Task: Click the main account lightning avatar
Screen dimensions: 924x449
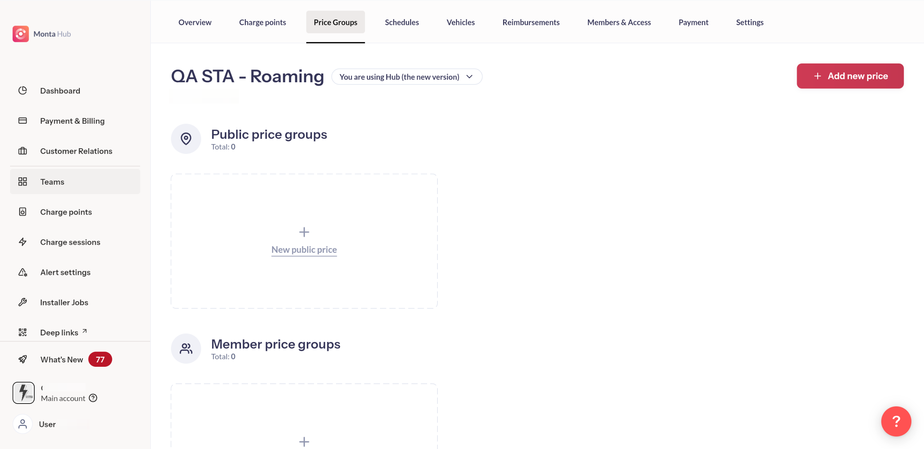Action: pos(23,393)
